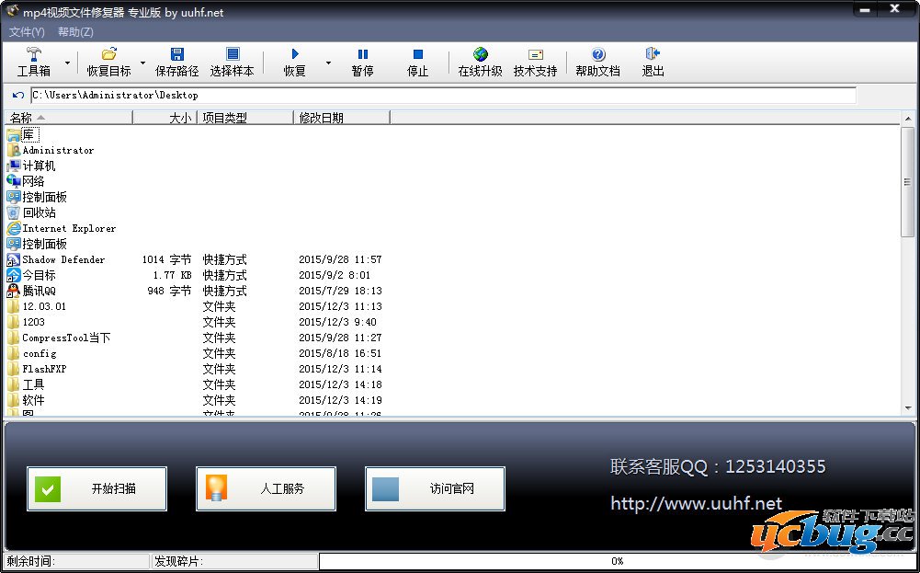Open the 文件(Y) menu
Image resolution: width=920 pixels, height=573 pixels.
(27, 32)
